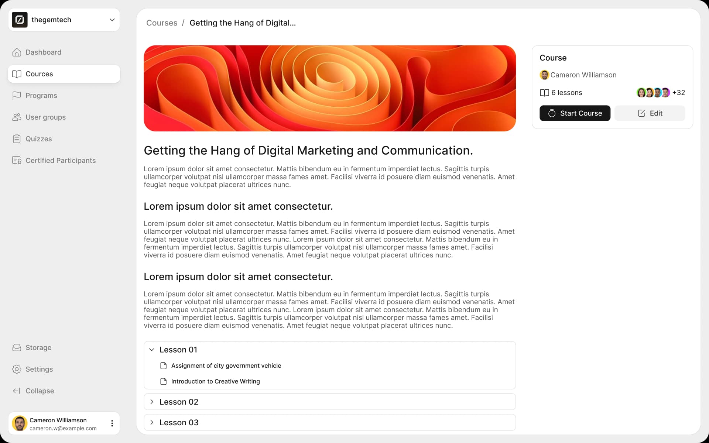
Task: Click the Quizzes clipboard icon
Action: [17, 139]
